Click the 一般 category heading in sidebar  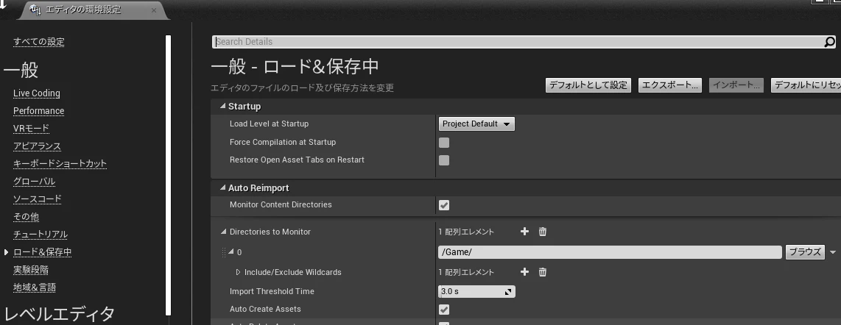pyautogui.click(x=21, y=70)
